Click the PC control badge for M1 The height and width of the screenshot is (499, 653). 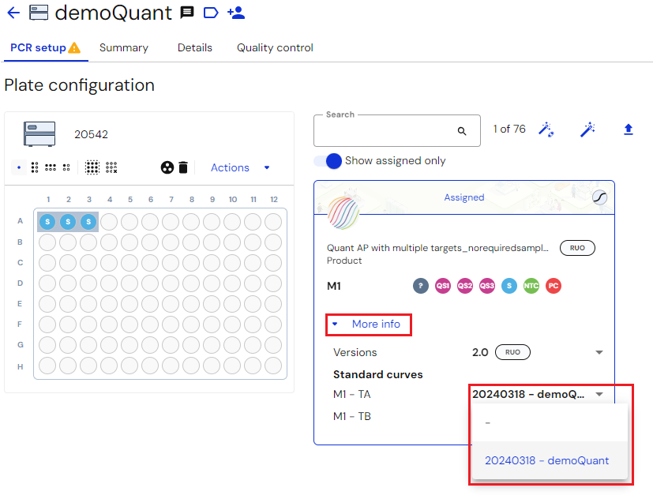[x=553, y=286]
